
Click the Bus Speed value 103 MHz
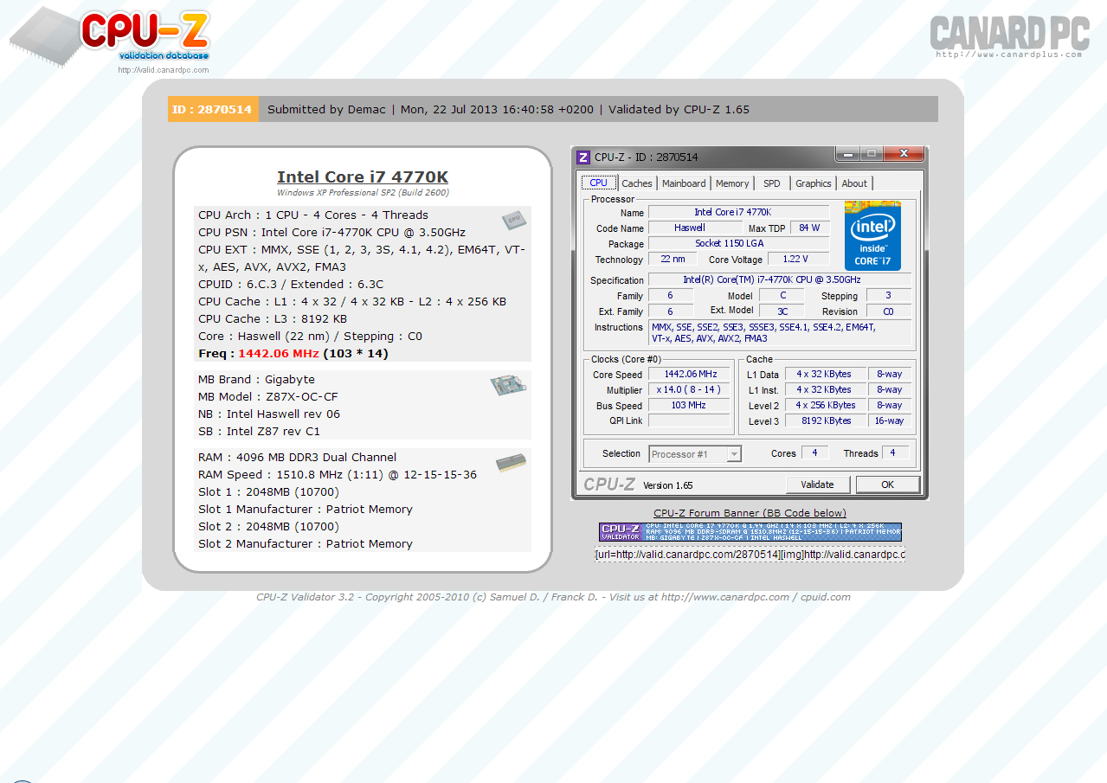coord(690,405)
